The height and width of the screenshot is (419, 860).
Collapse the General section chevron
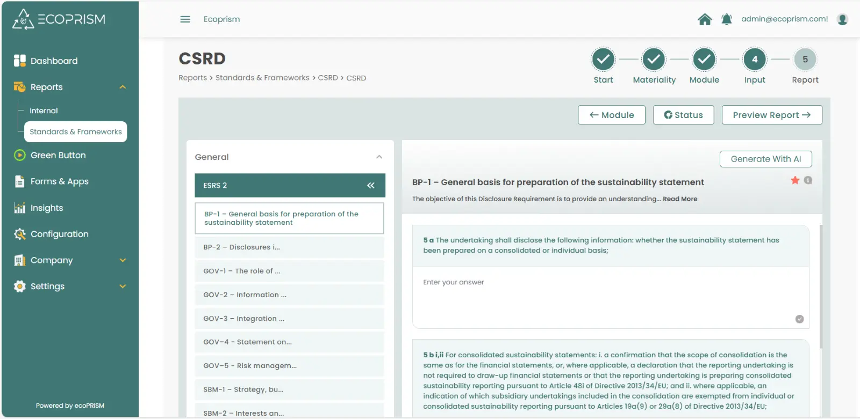379,157
